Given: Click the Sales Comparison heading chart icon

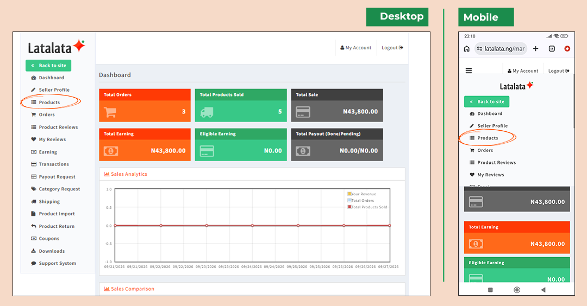Looking at the screenshot, I should point(107,289).
